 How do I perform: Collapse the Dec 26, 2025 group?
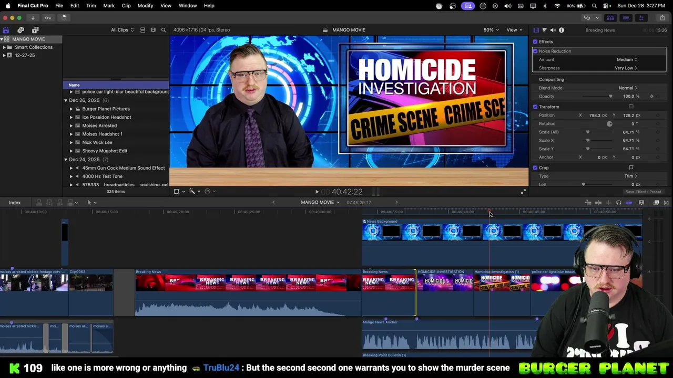[x=66, y=100]
